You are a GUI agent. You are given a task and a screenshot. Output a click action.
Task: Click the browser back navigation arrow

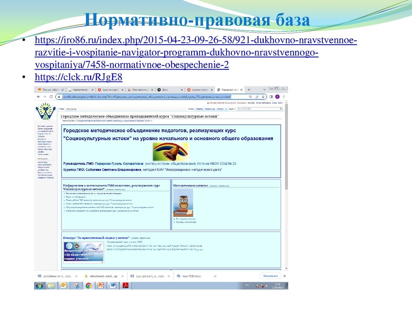pos(38,96)
